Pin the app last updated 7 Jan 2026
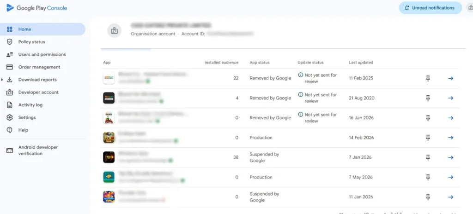Image resolution: width=473 pixels, height=214 pixels. click(x=428, y=157)
